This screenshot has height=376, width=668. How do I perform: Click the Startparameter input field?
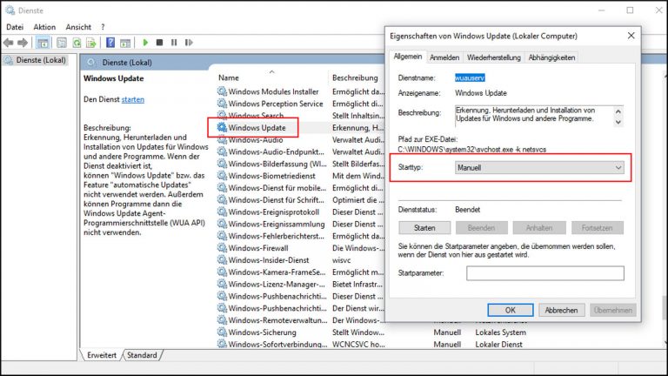point(544,273)
